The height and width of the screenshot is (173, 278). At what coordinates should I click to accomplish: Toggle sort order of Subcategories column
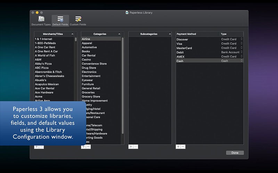[170, 34]
